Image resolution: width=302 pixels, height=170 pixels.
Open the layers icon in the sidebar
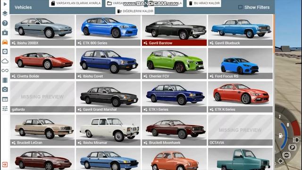pyautogui.click(x=5, y=13)
